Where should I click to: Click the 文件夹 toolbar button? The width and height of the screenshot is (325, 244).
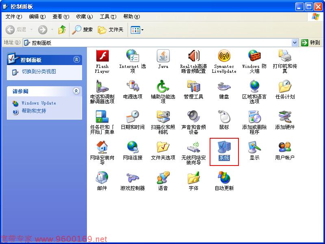coord(110,30)
